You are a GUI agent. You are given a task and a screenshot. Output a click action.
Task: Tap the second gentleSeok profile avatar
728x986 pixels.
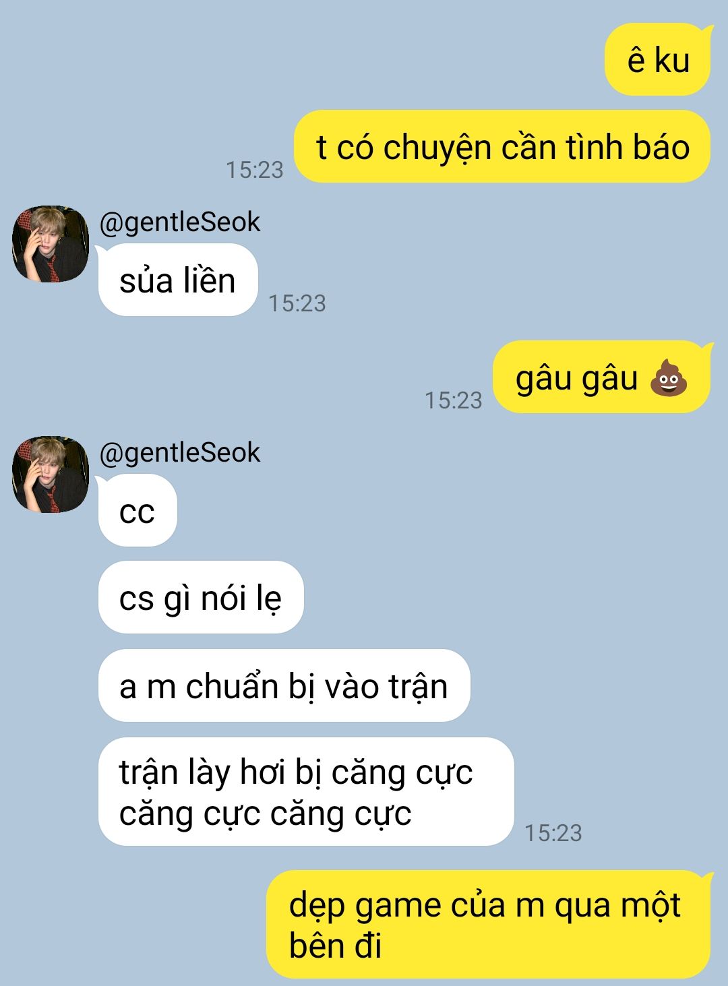click(51, 474)
